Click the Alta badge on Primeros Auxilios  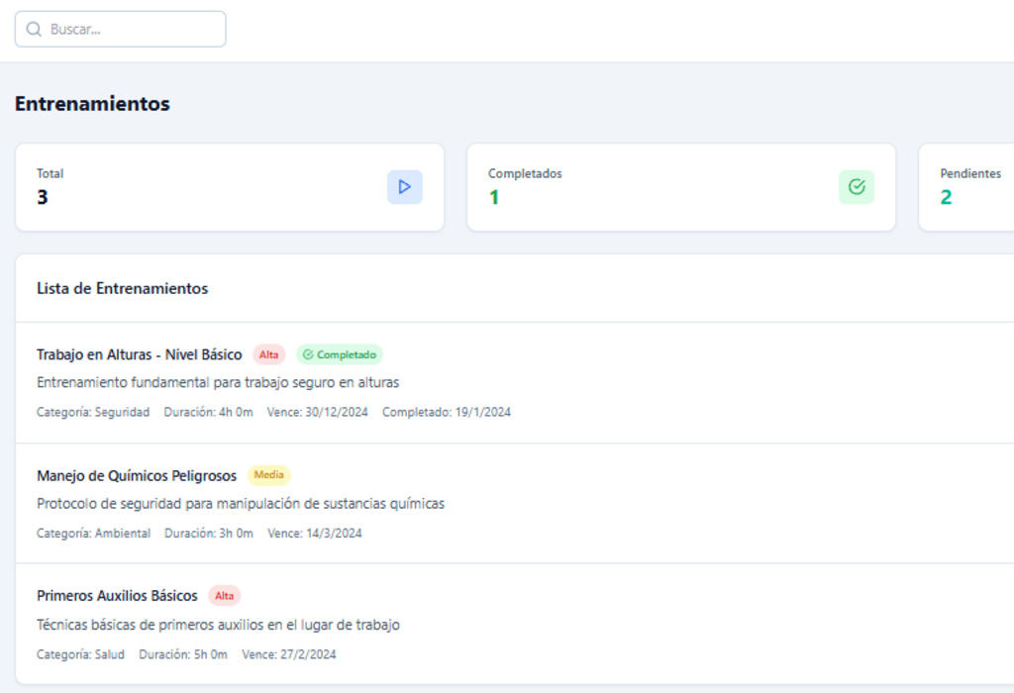pyautogui.click(x=224, y=596)
